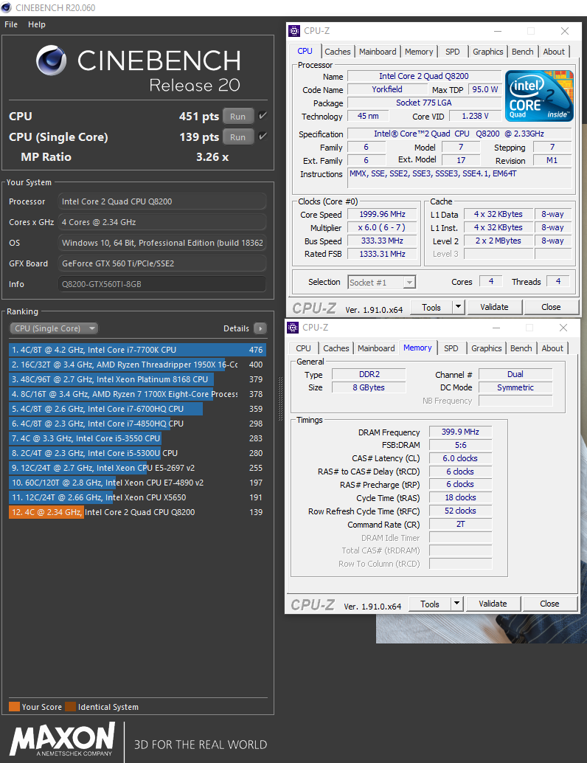Select highlighted row Core 2 Quad Q8200

[x=137, y=512]
